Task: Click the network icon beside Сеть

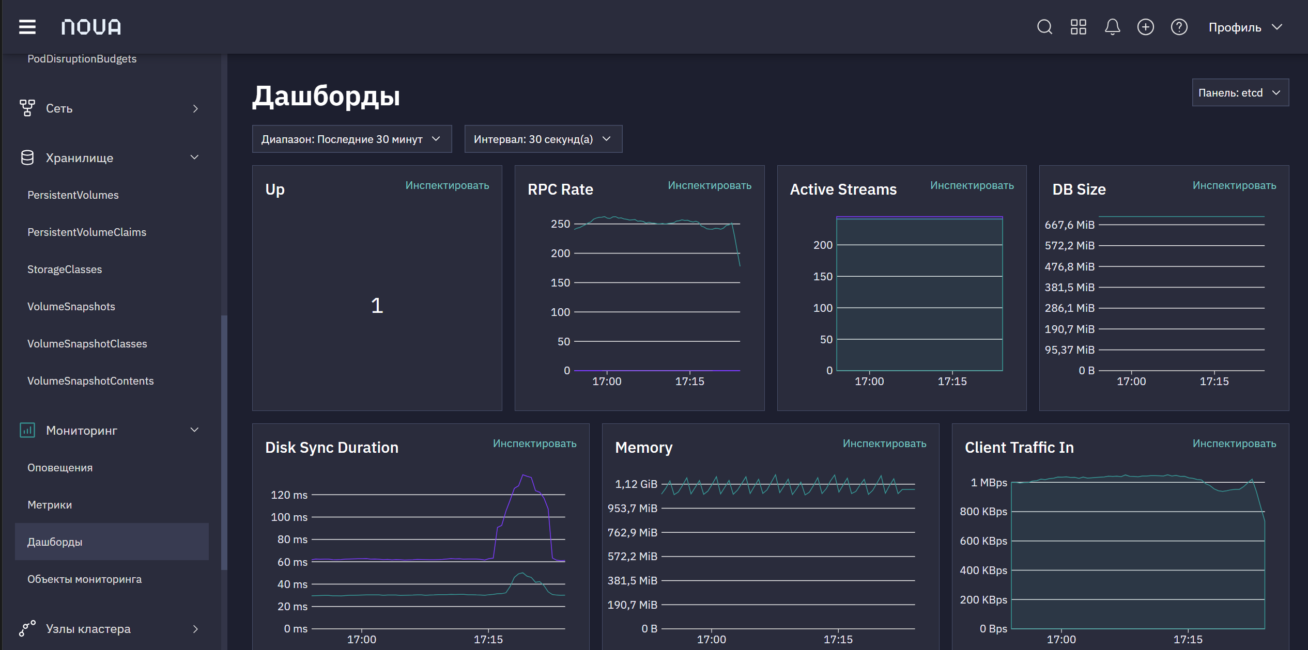Action: point(27,108)
